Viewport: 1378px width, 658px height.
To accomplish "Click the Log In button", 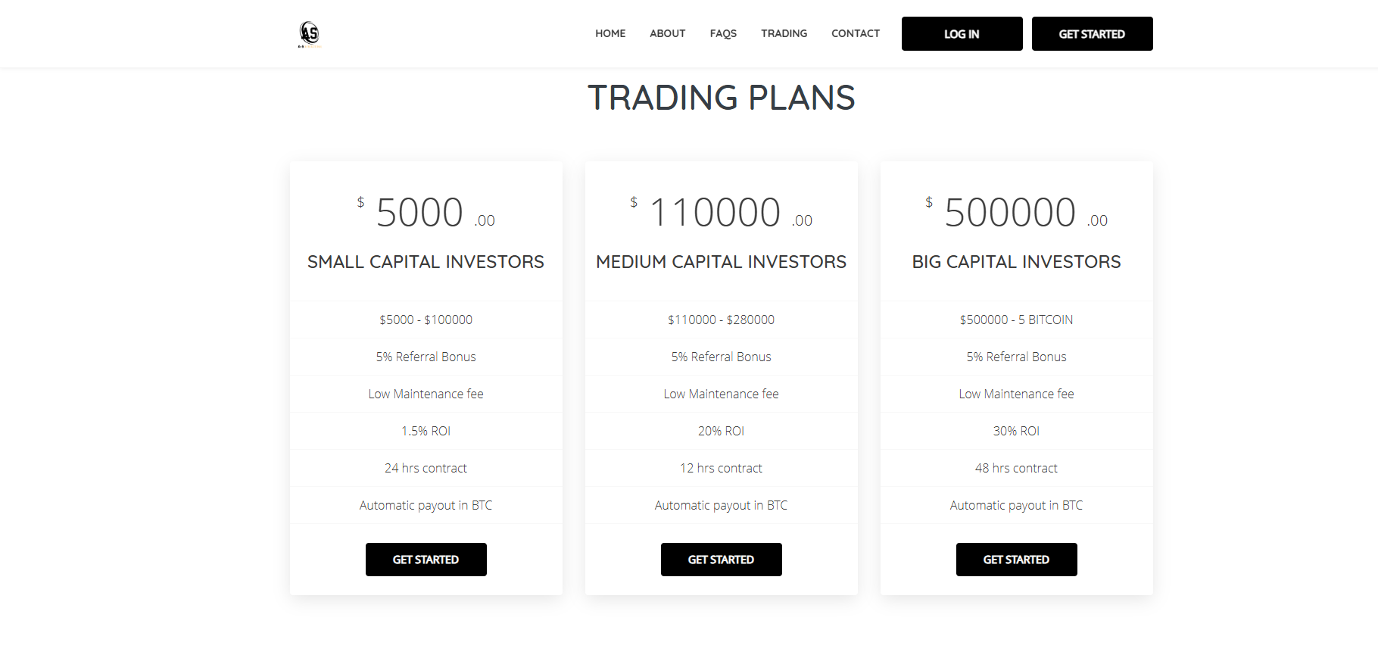I will pyautogui.click(x=962, y=34).
